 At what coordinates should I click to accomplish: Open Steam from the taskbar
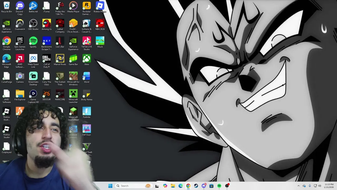coord(196,186)
